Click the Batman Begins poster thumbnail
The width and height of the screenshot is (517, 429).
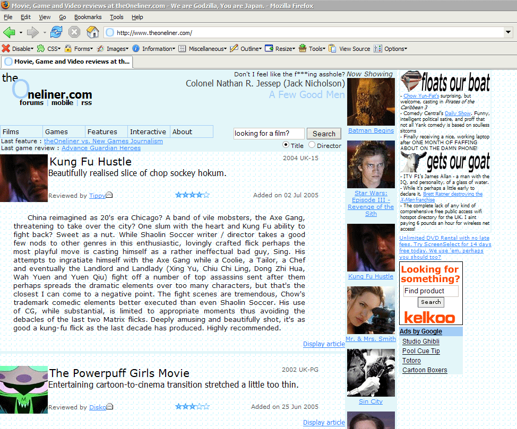point(371,102)
